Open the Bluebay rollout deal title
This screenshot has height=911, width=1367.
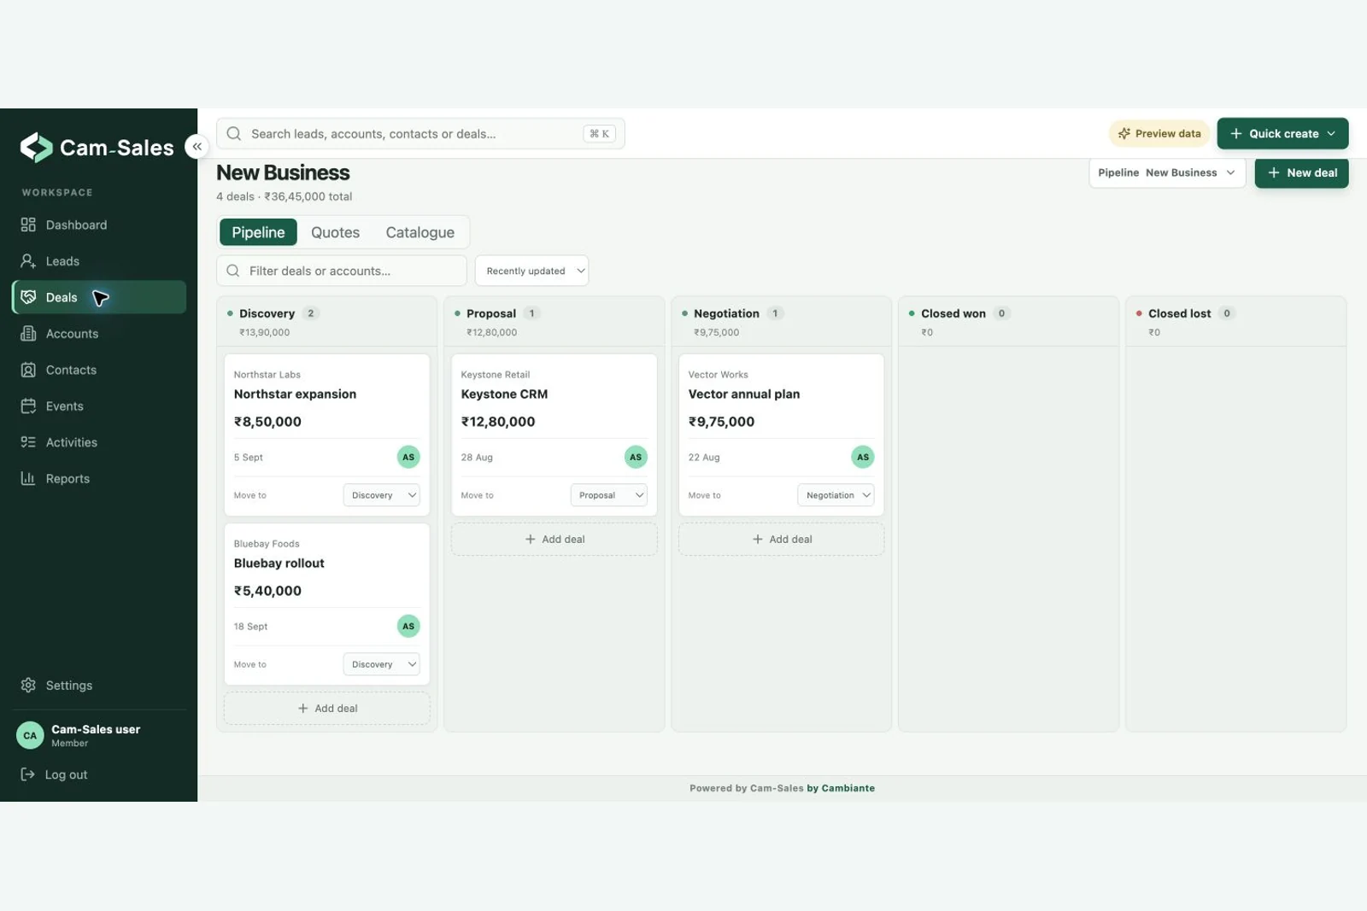[279, 564]
